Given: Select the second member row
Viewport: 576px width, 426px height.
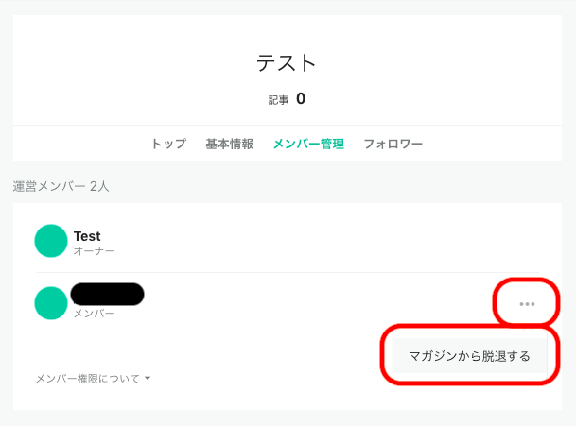Looking at the screenshot, I should coord(284,303).
